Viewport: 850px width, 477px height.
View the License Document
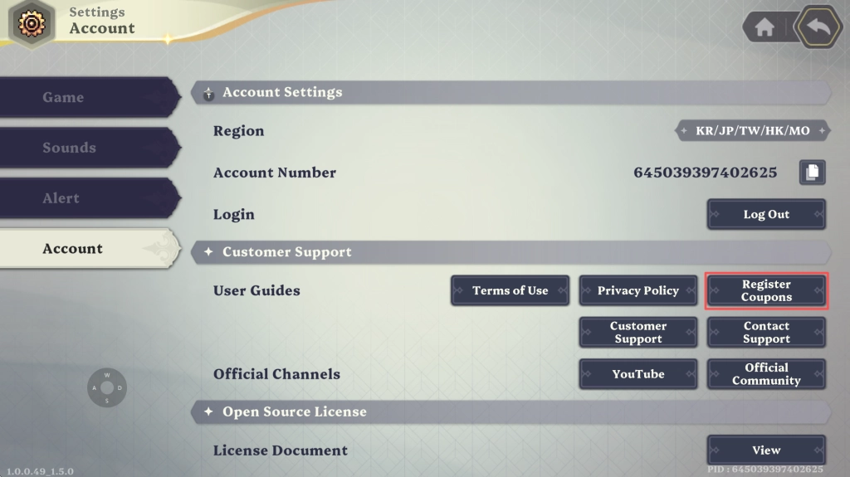(x=766, y=450)
